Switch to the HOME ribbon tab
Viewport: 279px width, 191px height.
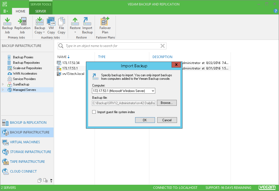[x=20, y=11]
